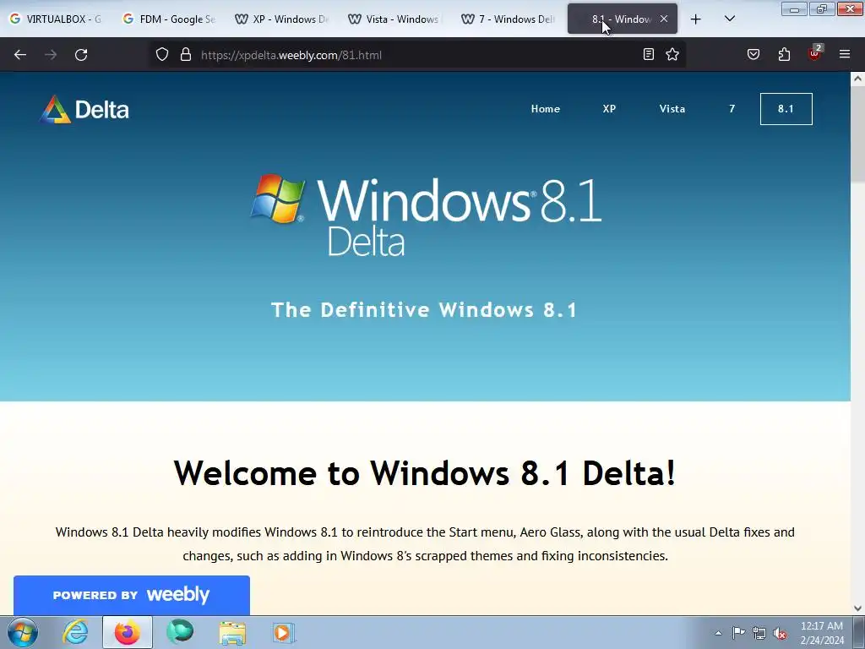
Task: Open the Windows Start orb
Action: [23, 632]
